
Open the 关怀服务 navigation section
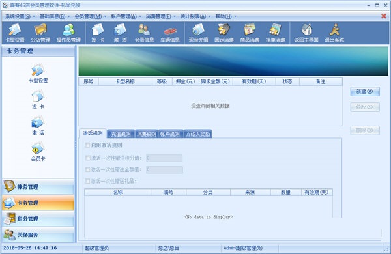pyautogui.click(x=38, y=234)
